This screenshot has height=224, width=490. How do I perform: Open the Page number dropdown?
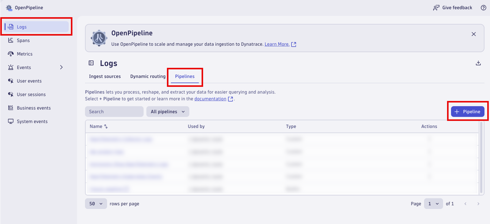tap(434, 204)
